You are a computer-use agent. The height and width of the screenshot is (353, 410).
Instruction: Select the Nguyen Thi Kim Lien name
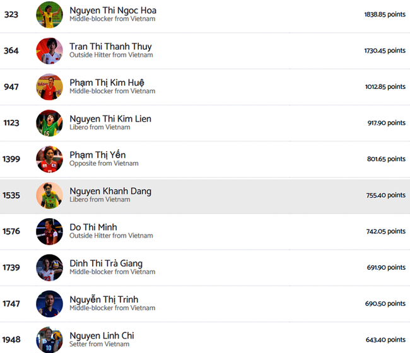[x=110, y=119]
